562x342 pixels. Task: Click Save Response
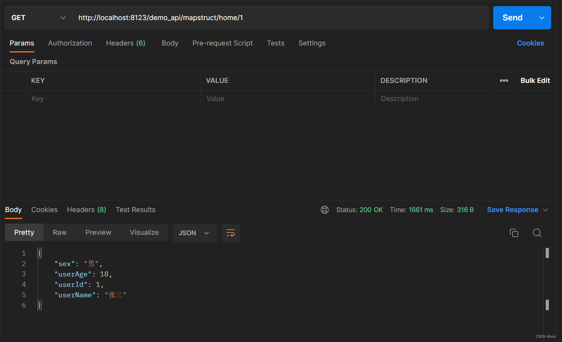click(513, 210)
